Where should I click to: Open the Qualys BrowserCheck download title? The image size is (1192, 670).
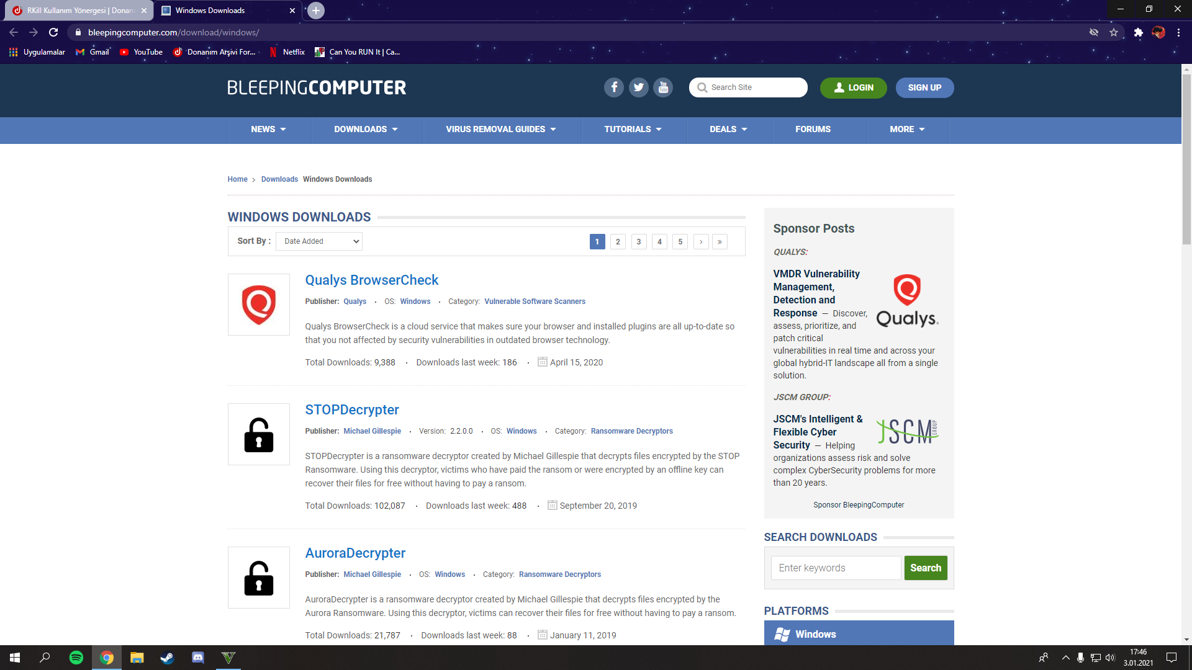372,280
